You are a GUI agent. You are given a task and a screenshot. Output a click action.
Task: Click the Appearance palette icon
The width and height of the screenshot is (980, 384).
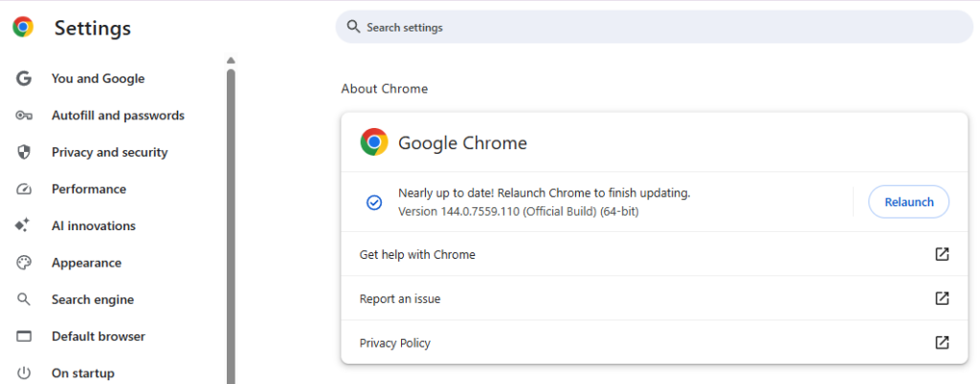[x=24, y=263]
